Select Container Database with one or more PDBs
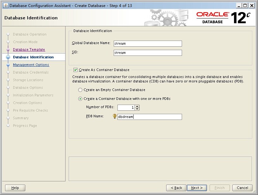Viewport: 258px width, 195px height. [x=80, y=99]
